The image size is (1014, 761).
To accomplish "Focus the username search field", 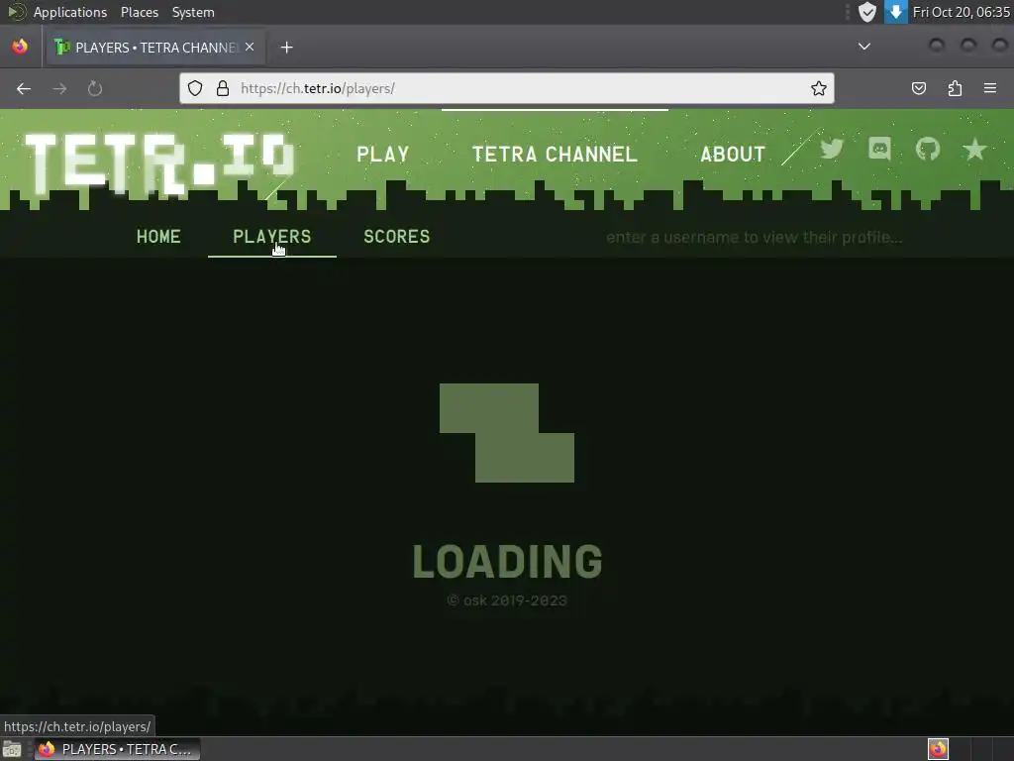I will click(754, 238).
